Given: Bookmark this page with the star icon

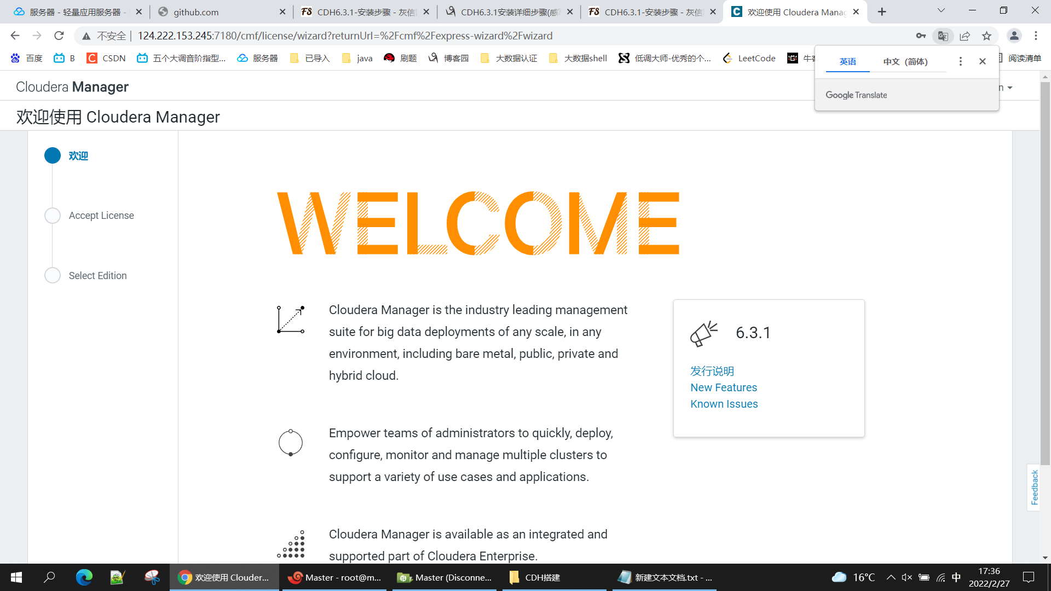Looking at the screenshot, I should pos(986,36).
